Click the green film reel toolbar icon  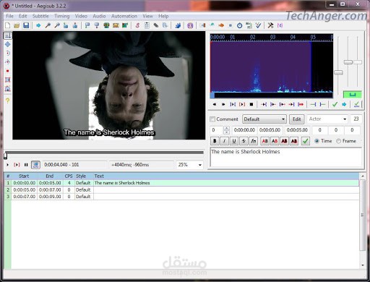106,25
